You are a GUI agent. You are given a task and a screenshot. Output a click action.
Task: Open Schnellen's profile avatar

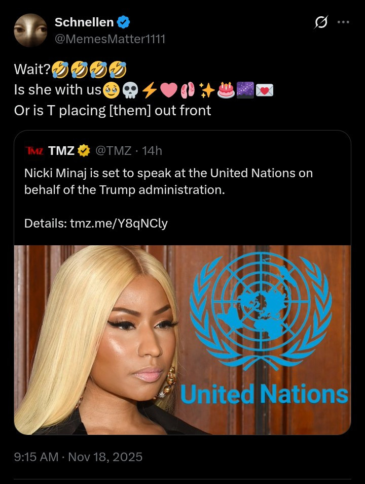[30, 30]
